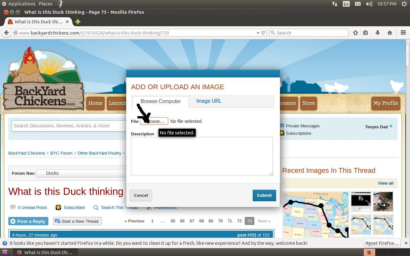Switch to the Image URL tab

209,101
